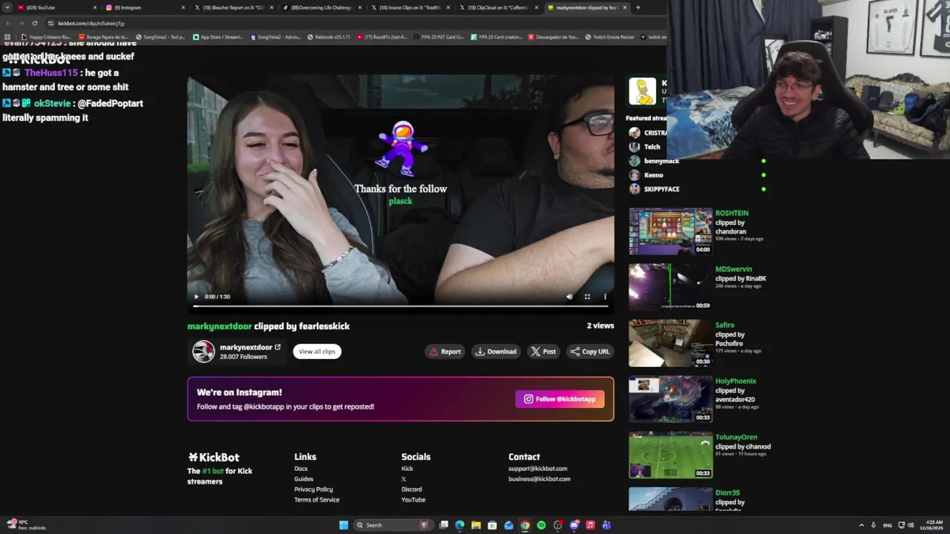This screenshot has width=950, height=534.
Task: Click markynextdoor profile avatar
Action: click(203, 352)
